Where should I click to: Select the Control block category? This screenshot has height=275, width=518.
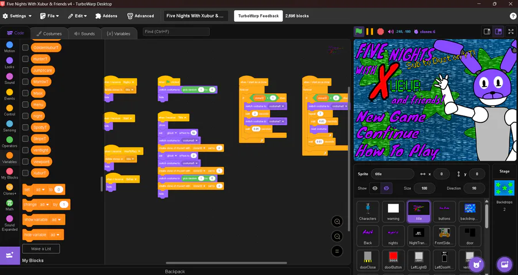point(10,110)
